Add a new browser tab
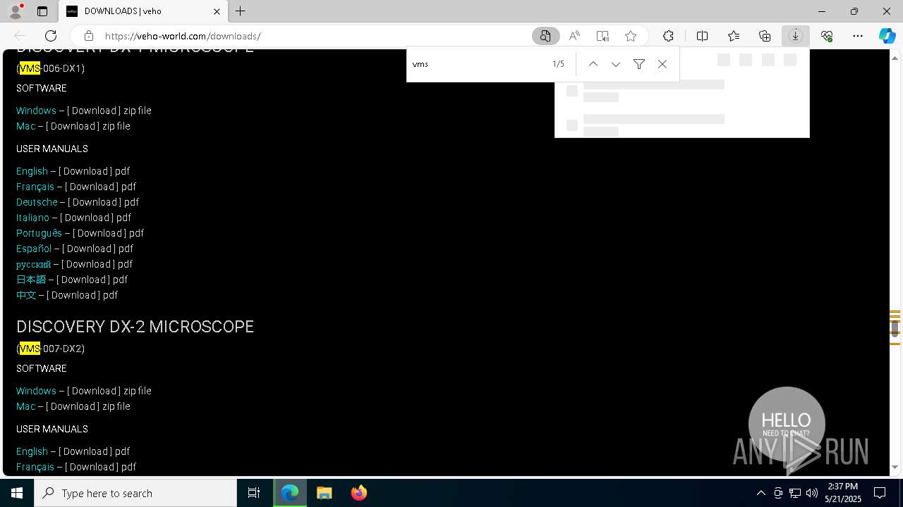903x507 pixels. [x=241, y=11]
